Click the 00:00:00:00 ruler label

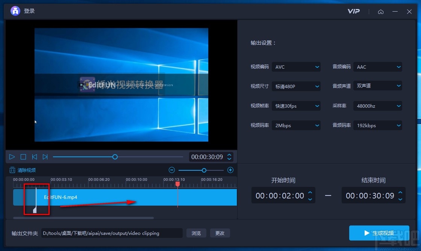(x=24, y=179)
